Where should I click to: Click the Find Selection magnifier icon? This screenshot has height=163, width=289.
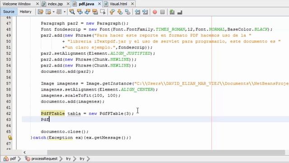72,12
